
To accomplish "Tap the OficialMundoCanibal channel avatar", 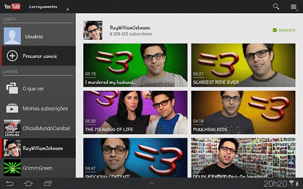I will click(12, 128).
